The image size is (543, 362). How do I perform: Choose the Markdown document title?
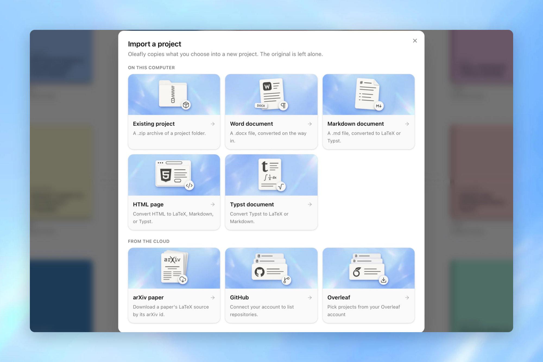point(355,124)
